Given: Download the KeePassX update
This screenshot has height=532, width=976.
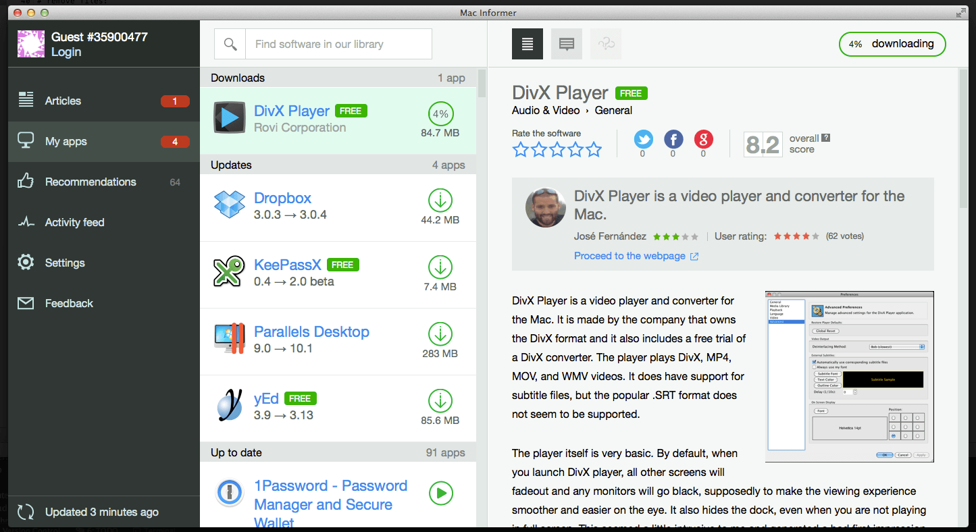Looking at the screenshot, I should click(x=440, y=267).
